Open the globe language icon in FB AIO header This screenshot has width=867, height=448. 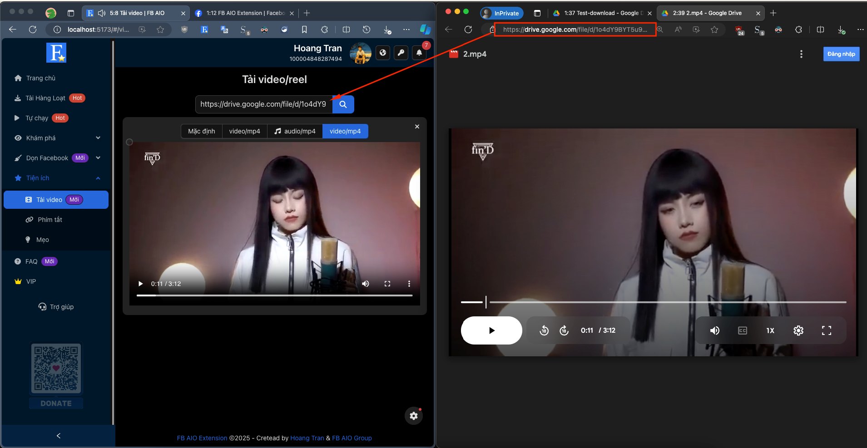[x=383, y=53]
